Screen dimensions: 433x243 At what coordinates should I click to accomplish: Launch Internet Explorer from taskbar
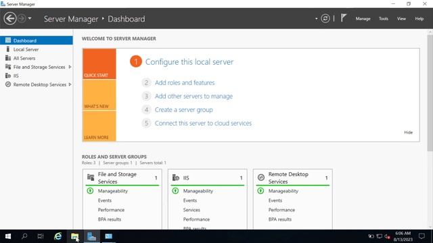click(x=58, y=236)
